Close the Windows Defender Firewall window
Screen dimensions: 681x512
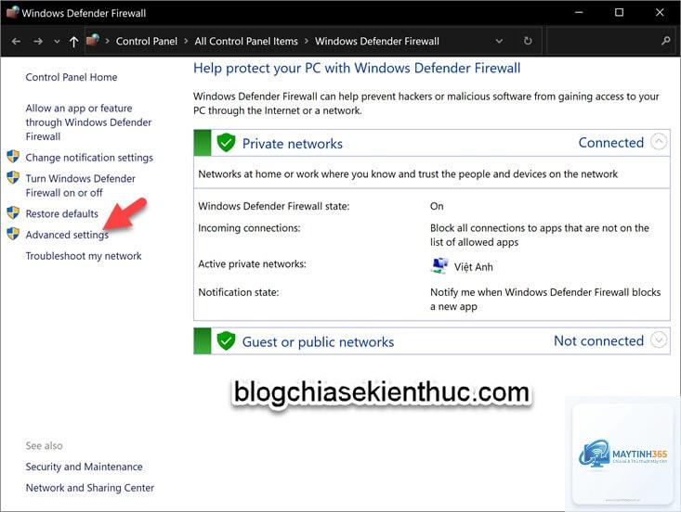tap(660, 13)
